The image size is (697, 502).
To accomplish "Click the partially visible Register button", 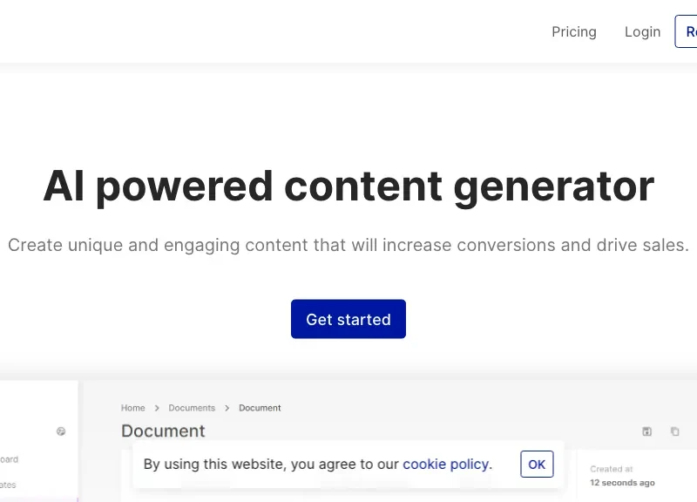I will point(687,31).
